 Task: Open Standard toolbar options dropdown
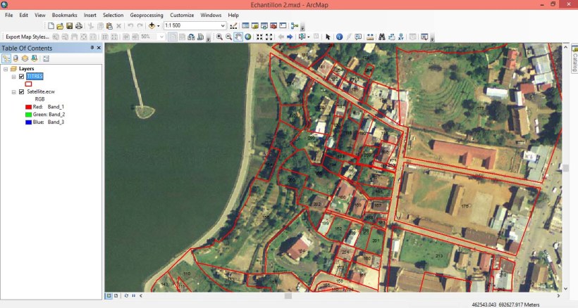(302, 27)
